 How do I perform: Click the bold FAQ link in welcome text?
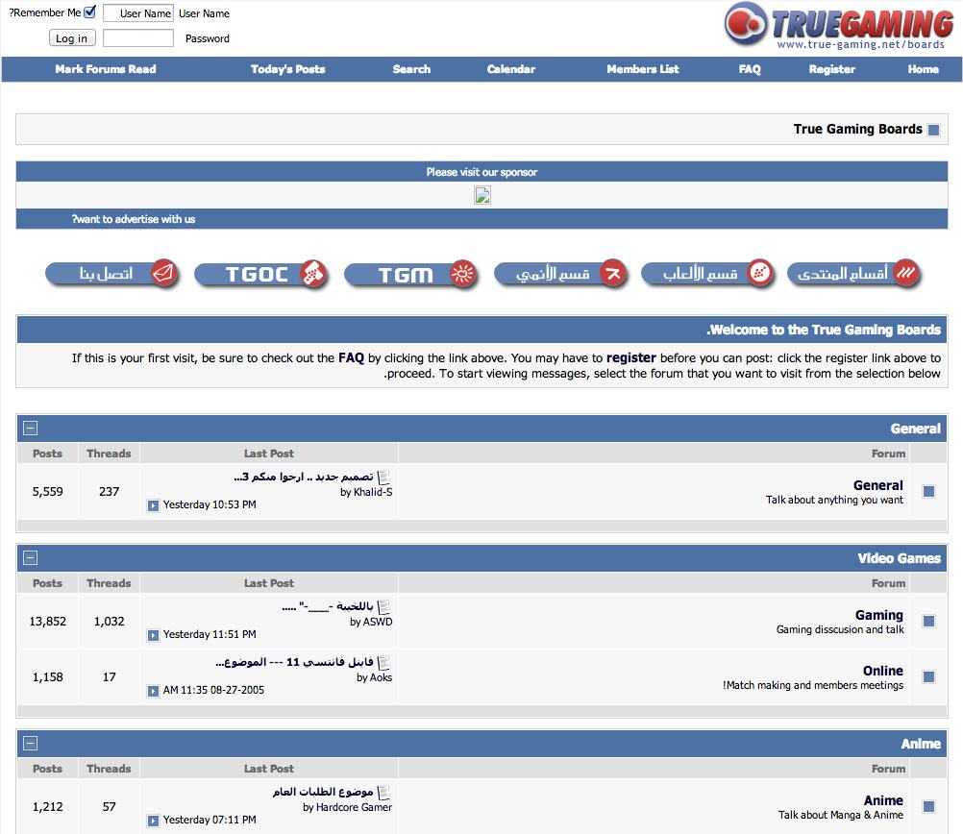352,357
